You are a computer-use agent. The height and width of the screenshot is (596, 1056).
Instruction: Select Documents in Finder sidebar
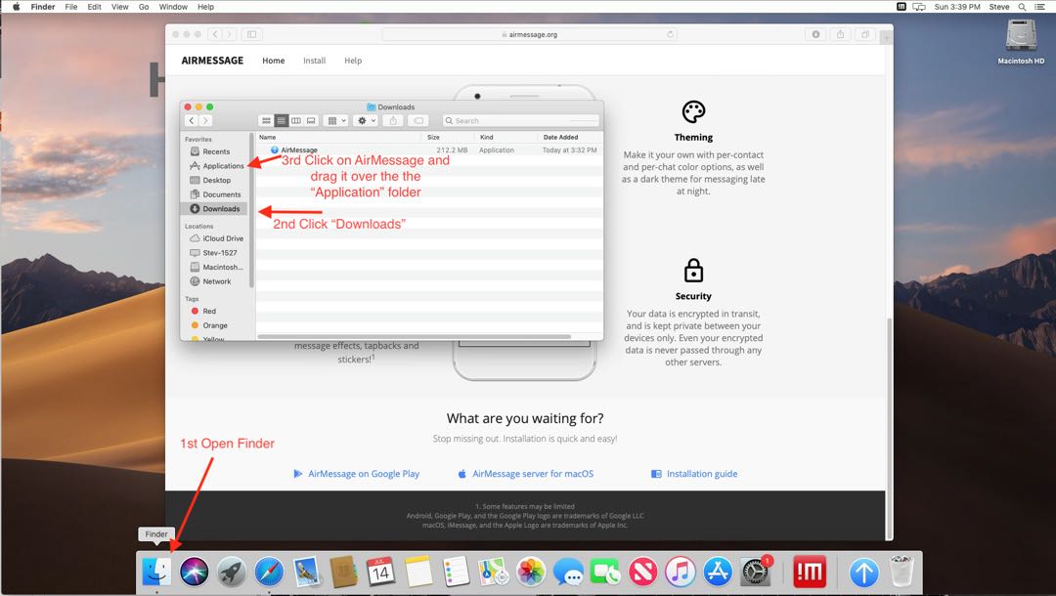click(215, 194)
